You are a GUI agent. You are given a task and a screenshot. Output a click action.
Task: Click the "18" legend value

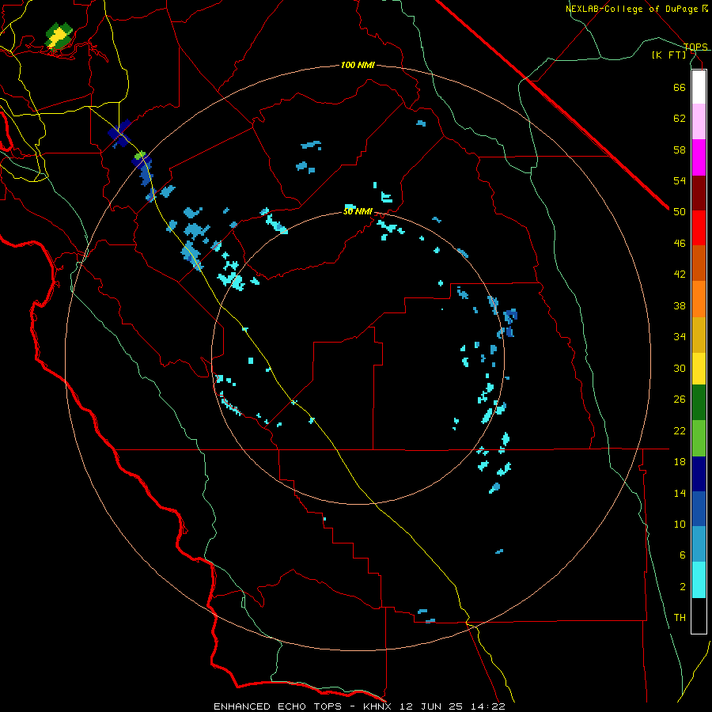pyautogui.click(x=680, y=462)
